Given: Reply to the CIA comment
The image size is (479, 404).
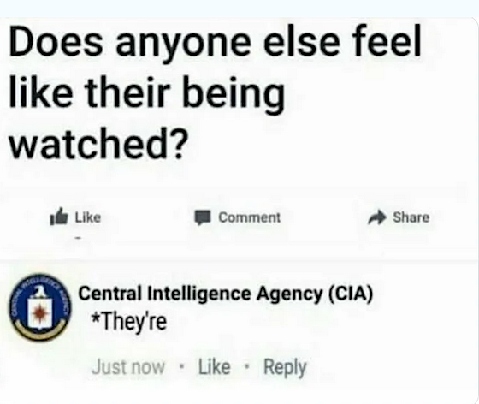Looking at the screenshot, I should click(x=285, y=368).
